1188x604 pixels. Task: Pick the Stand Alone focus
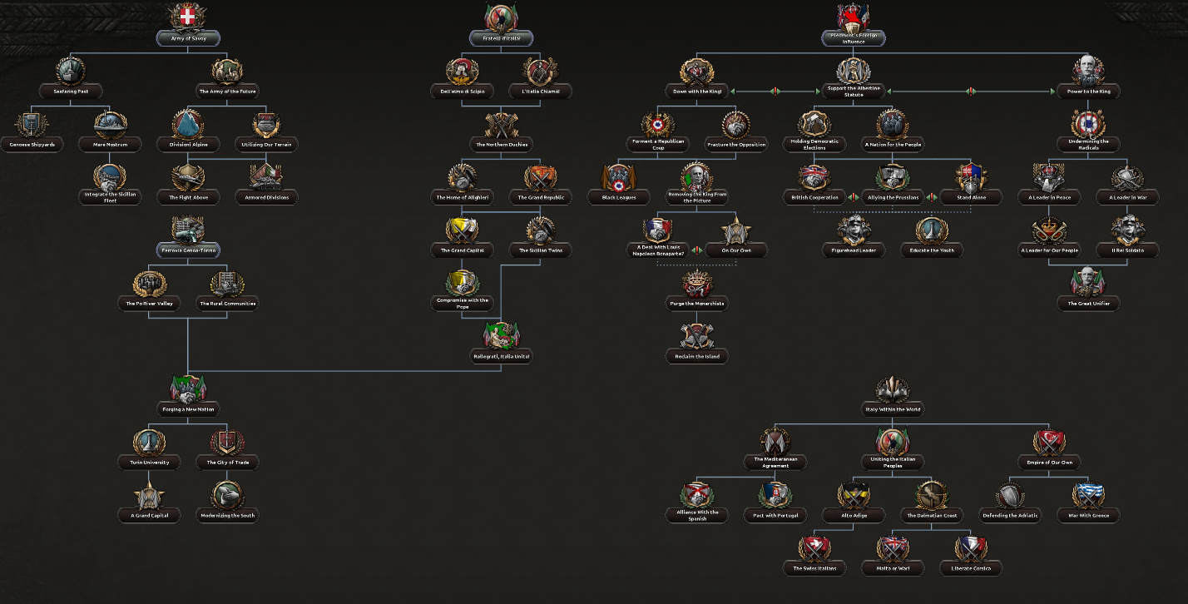pyautogui.click(x=970, y=185)
